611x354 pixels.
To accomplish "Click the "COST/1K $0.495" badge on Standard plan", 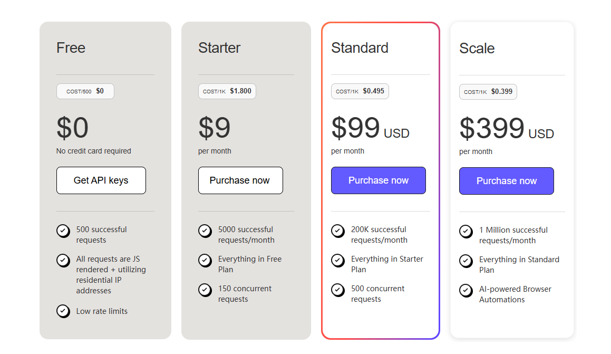I will coord(360,91).
